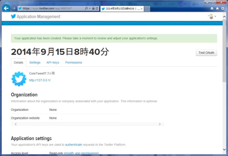Click the Application settings heading
Viewport: 228px width, 156px height.
point(31,138)
